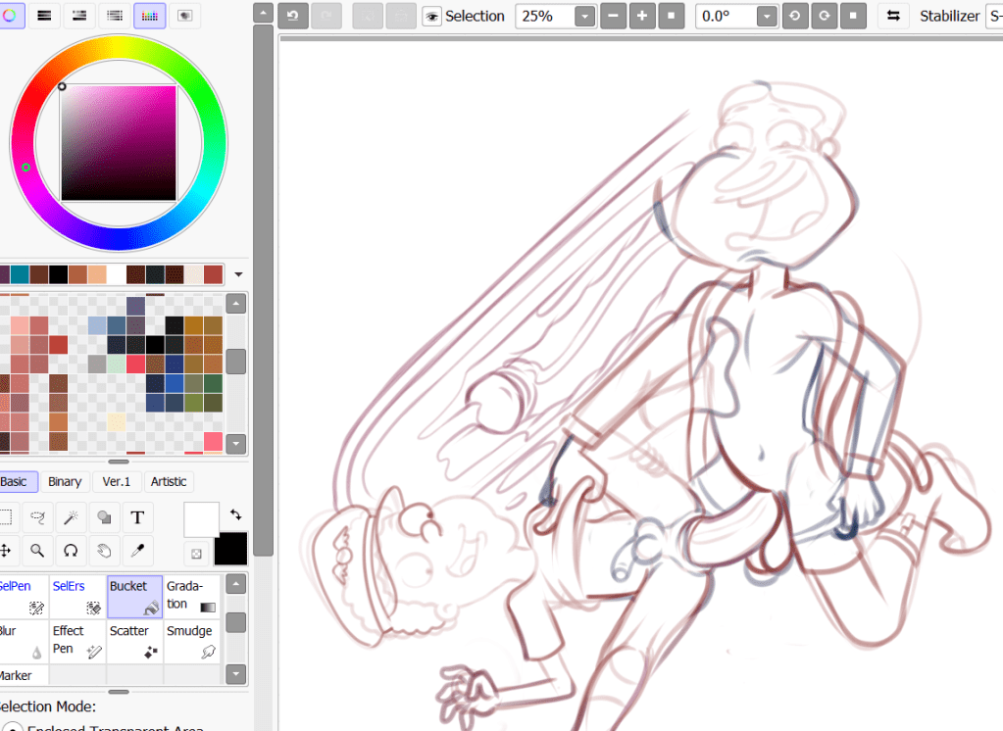
Task: Expand the color history dropdown arrow
Action: pos(238,275)
